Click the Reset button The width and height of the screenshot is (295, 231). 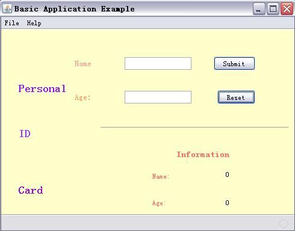click(236, 97)
